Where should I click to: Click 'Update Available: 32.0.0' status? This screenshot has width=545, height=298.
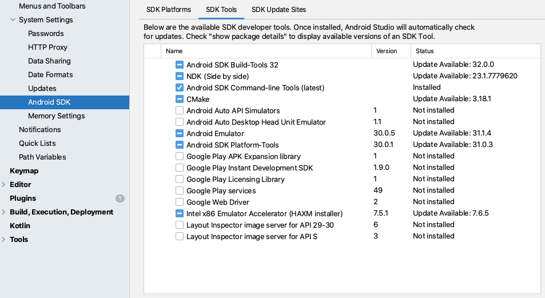coord(453,64)
